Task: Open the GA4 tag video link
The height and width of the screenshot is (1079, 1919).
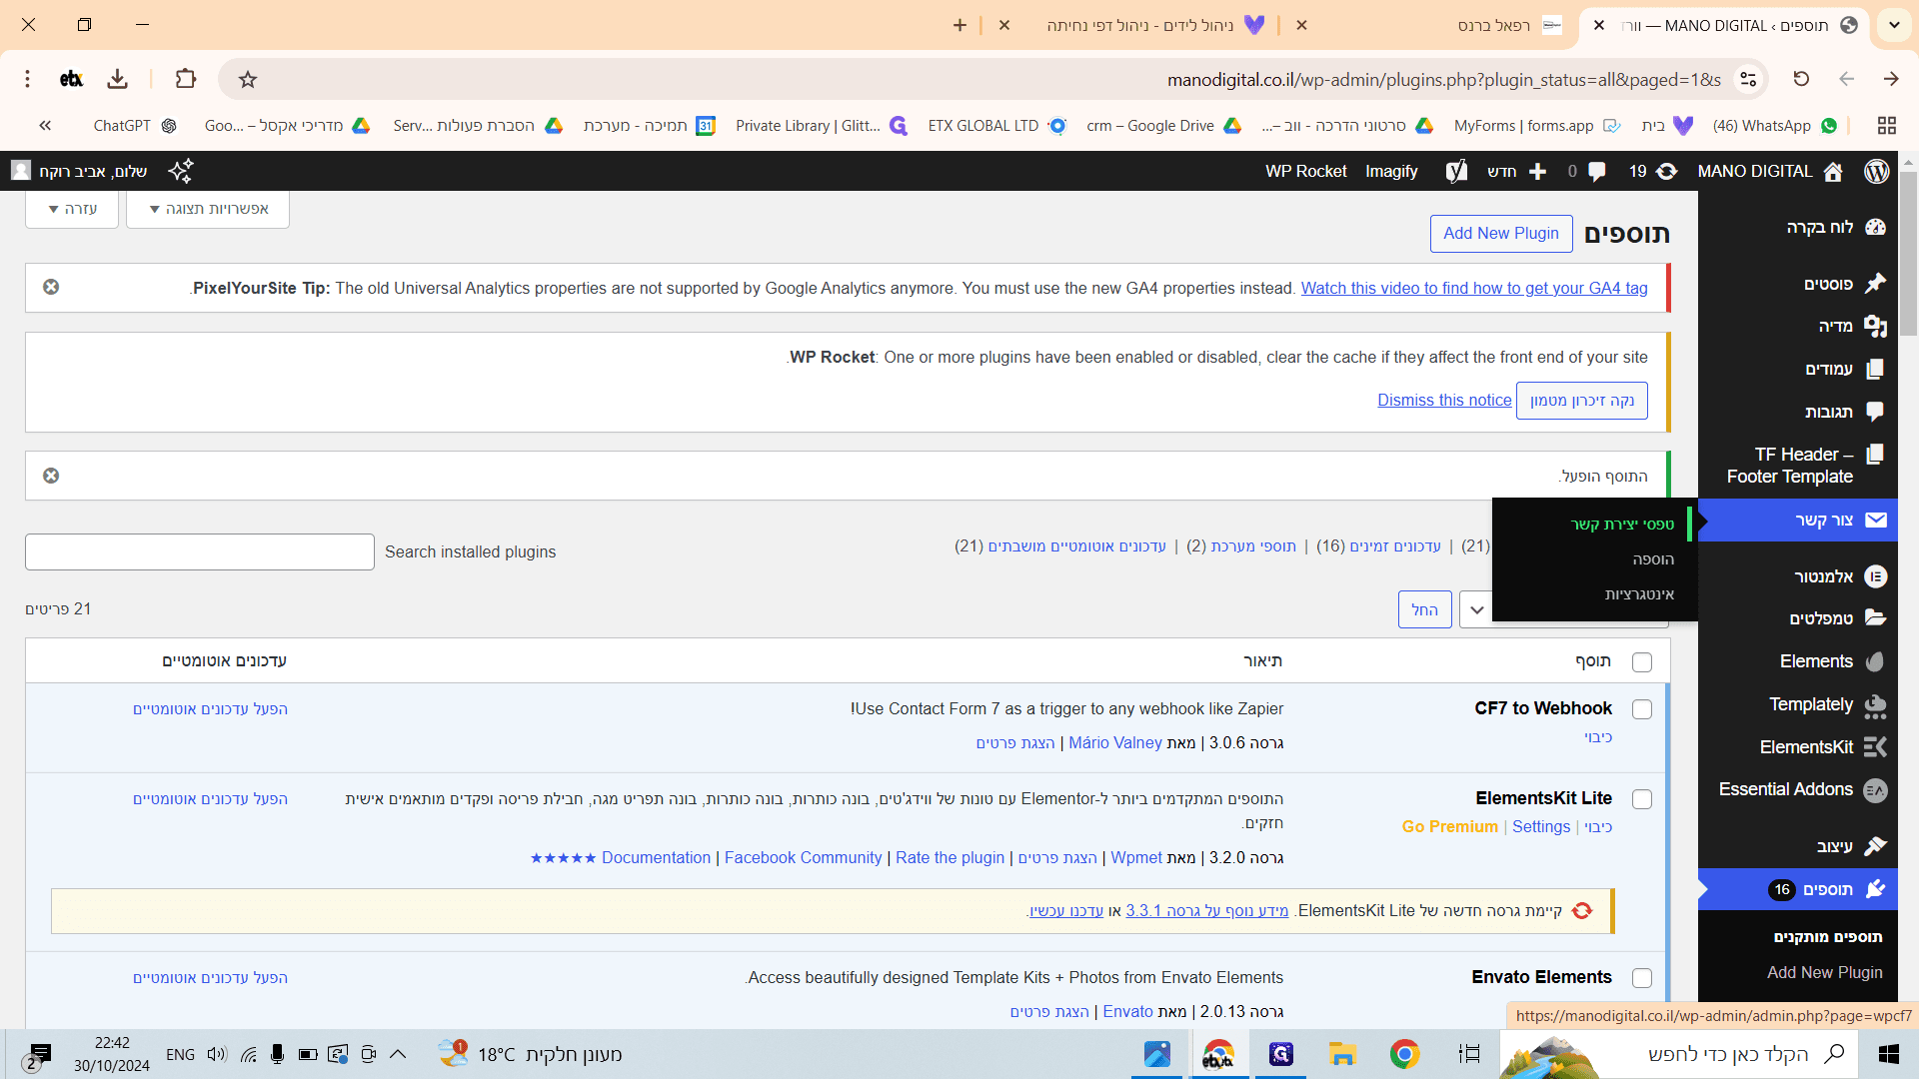Action: (x=1474, y=288)
